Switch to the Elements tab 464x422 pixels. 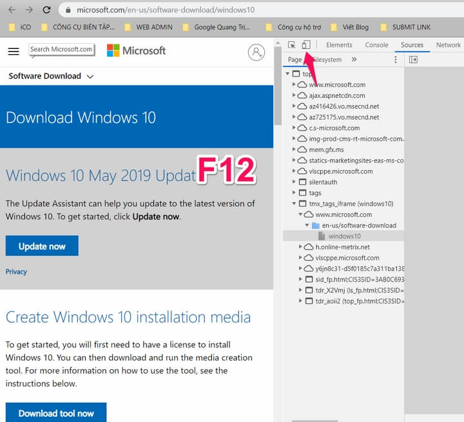pos(339,45)
